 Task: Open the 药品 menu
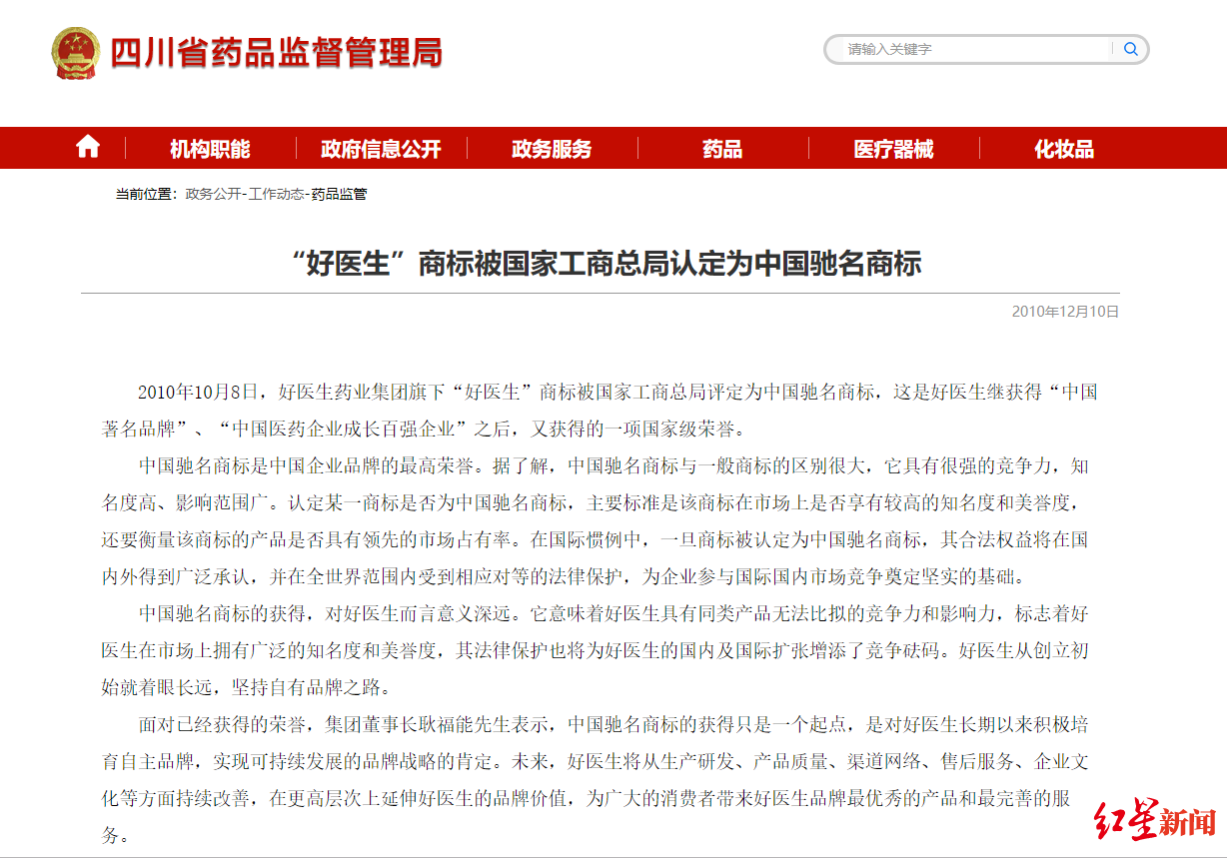(722, 149)
